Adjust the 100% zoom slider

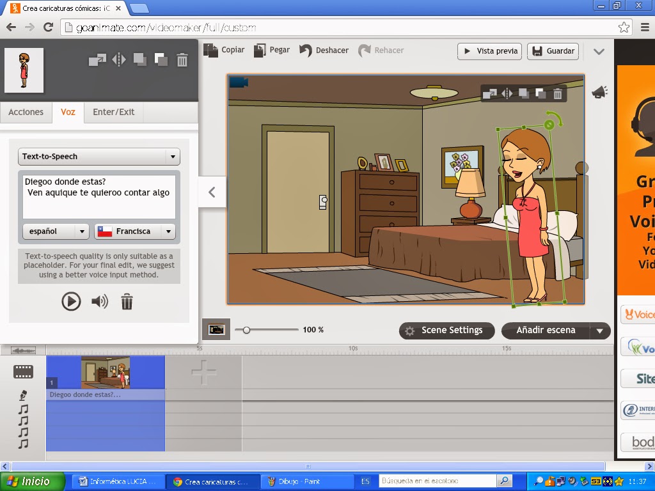[x=247, y=330]
